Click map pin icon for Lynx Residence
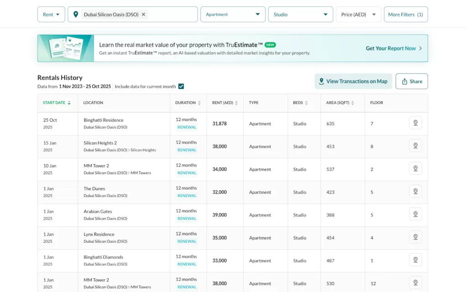This screenshot has height=292, width=467. [x=415, y=237]
